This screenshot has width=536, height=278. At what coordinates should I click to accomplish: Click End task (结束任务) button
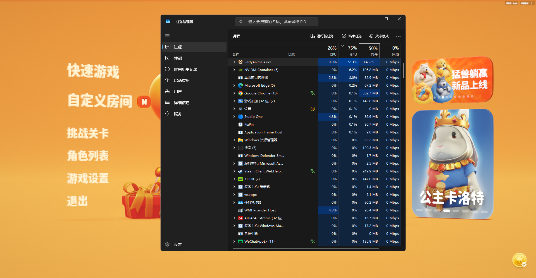click(352, 36)
